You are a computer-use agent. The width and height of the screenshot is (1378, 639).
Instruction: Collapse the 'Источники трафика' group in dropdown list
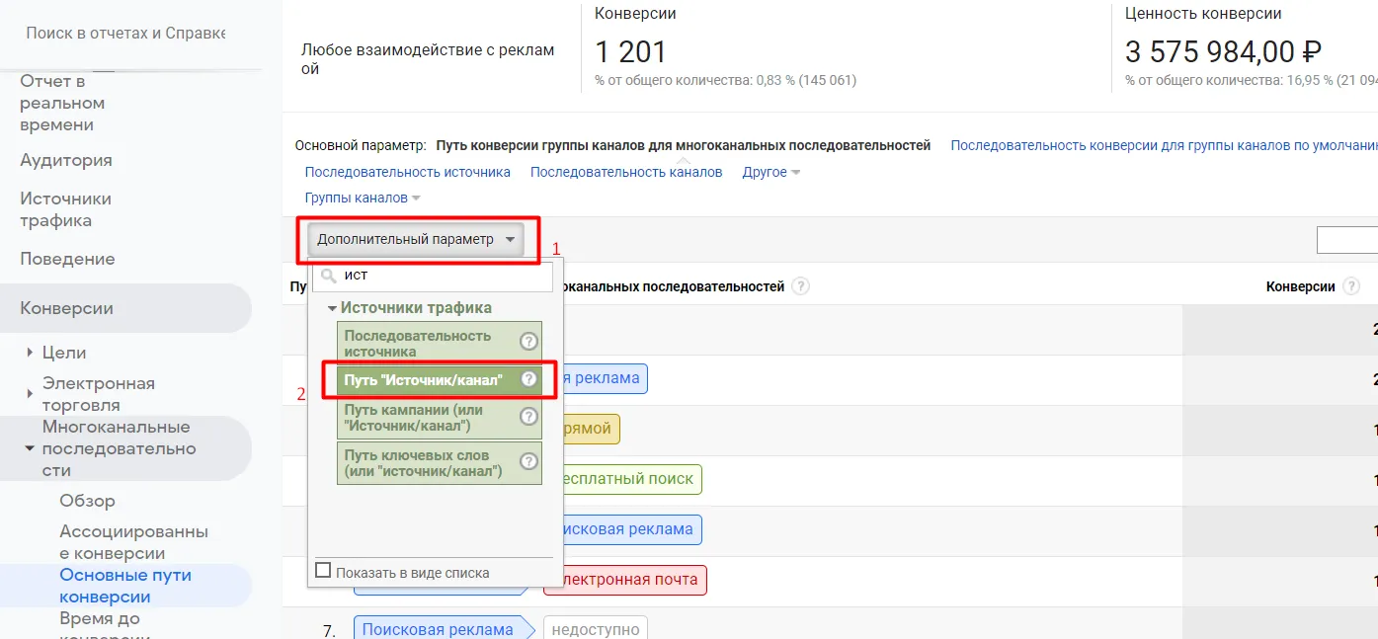click(332, 308)
